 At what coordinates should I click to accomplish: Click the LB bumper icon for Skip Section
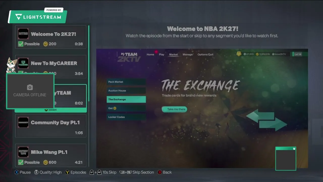click(122, 172)
